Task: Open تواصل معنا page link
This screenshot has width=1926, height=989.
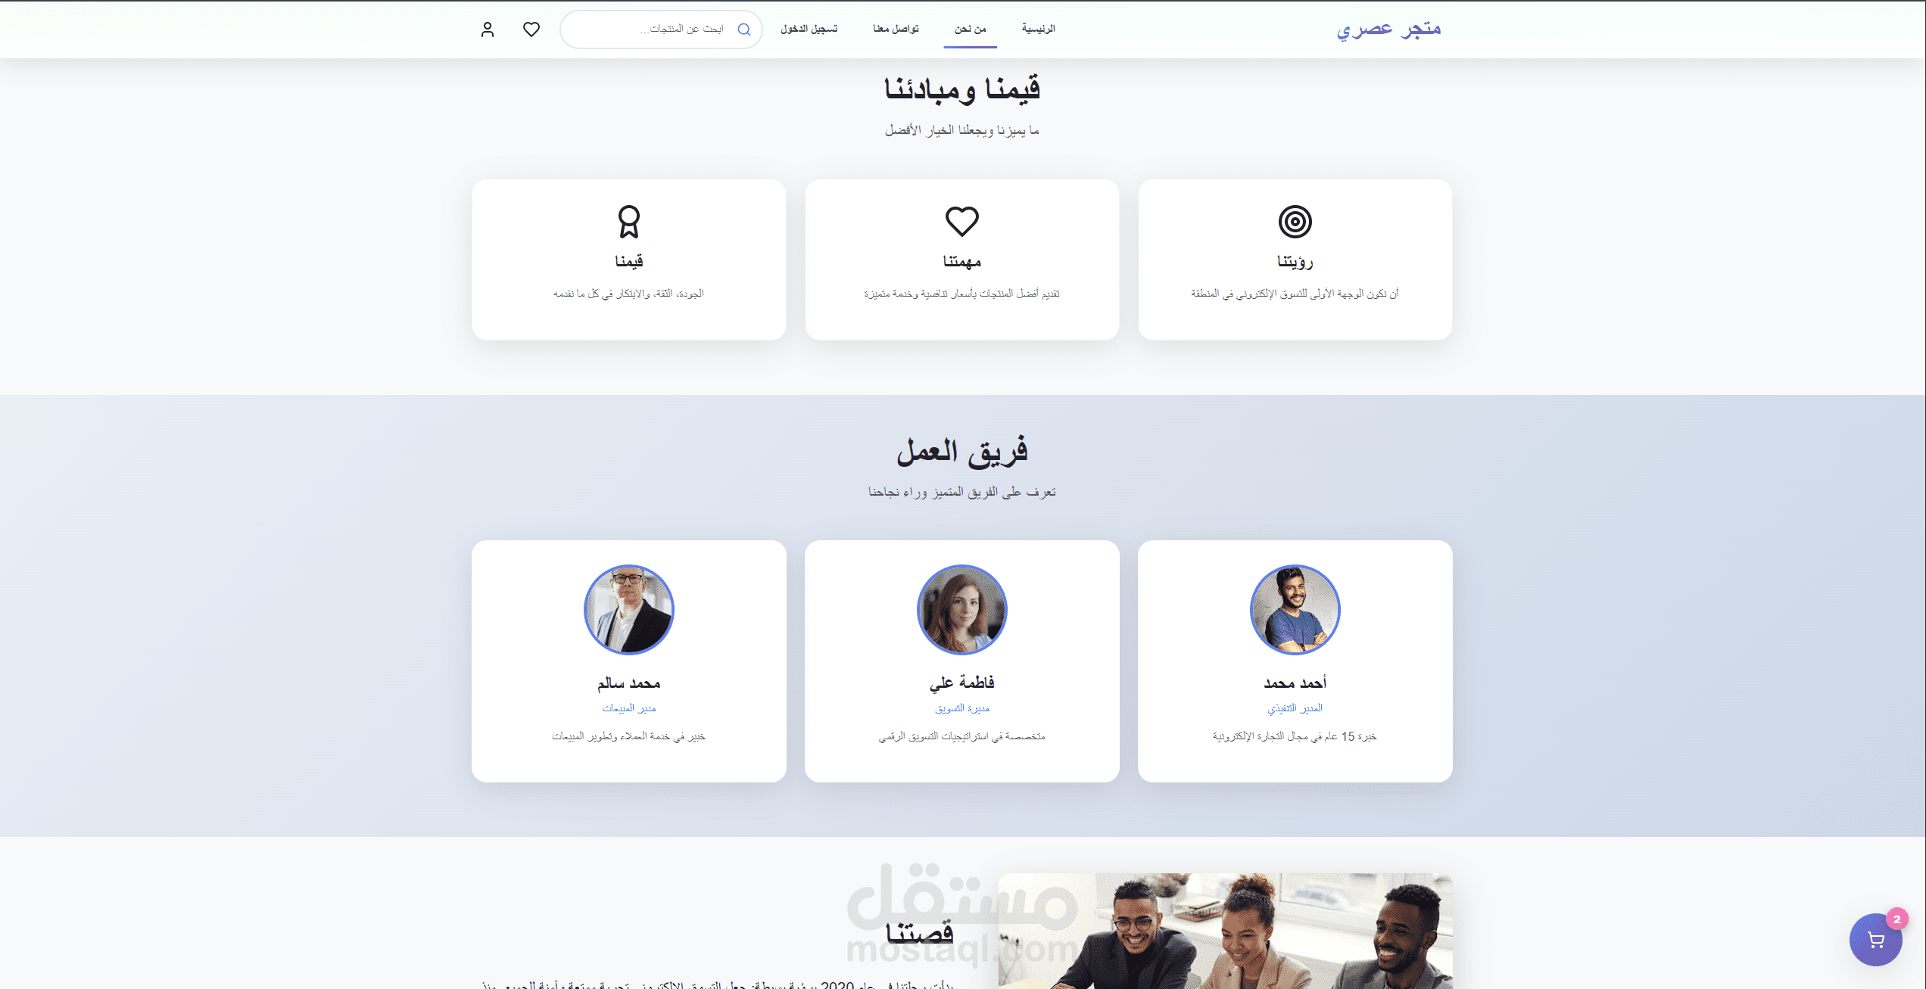Action: pyautogui.click(x=896, y=29)
